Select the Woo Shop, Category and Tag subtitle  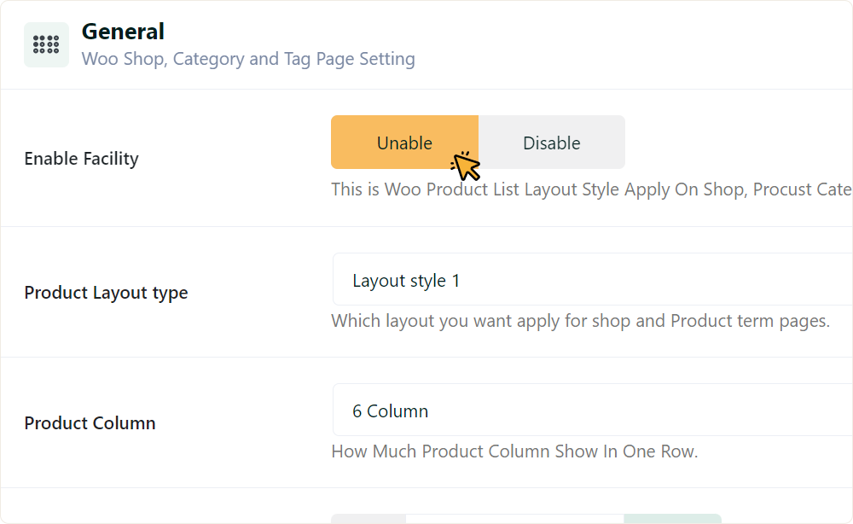(247, 59)
